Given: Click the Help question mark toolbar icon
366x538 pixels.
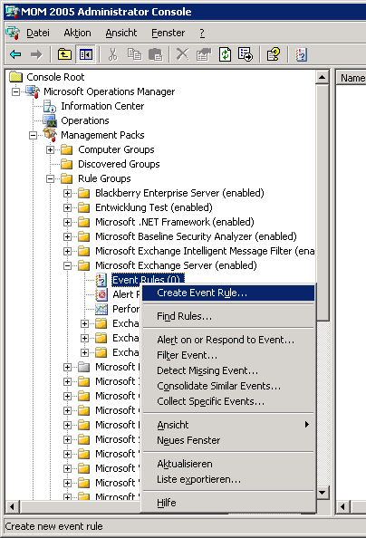Looking at the screenshot, I should pos(274,54).
